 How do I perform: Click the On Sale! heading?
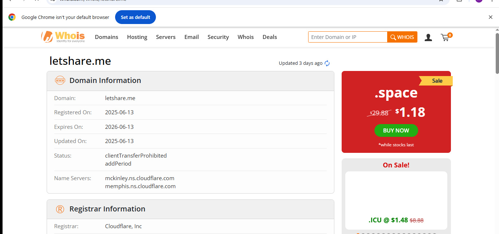point(396,165)
